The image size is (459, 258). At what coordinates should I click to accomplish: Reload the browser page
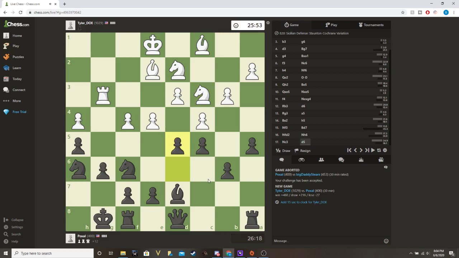click(20, 12)
